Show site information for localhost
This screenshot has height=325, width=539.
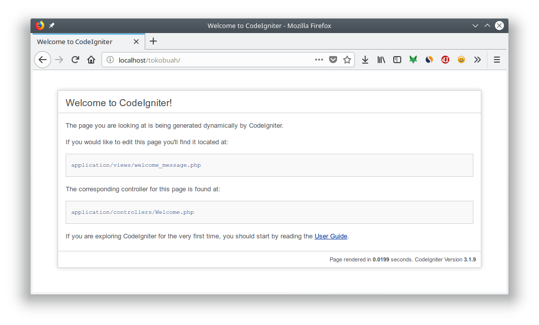(x=110, y=60)
